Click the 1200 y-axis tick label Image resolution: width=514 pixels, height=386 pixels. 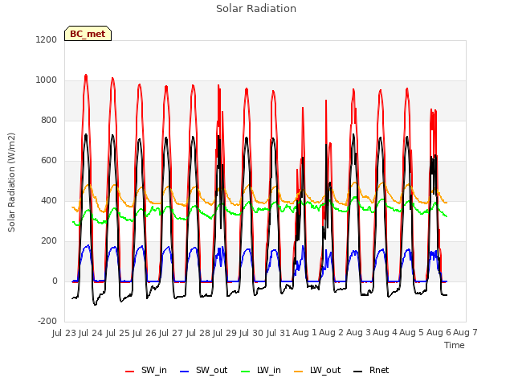click(x=47, y=39)
